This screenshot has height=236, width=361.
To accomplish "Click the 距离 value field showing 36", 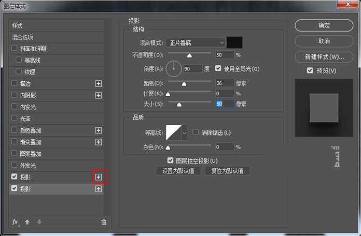I will pyautogui.click(x=225, y=83).
